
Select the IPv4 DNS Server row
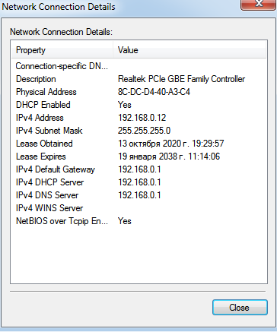pyautogui.click(x=138, y=195)
